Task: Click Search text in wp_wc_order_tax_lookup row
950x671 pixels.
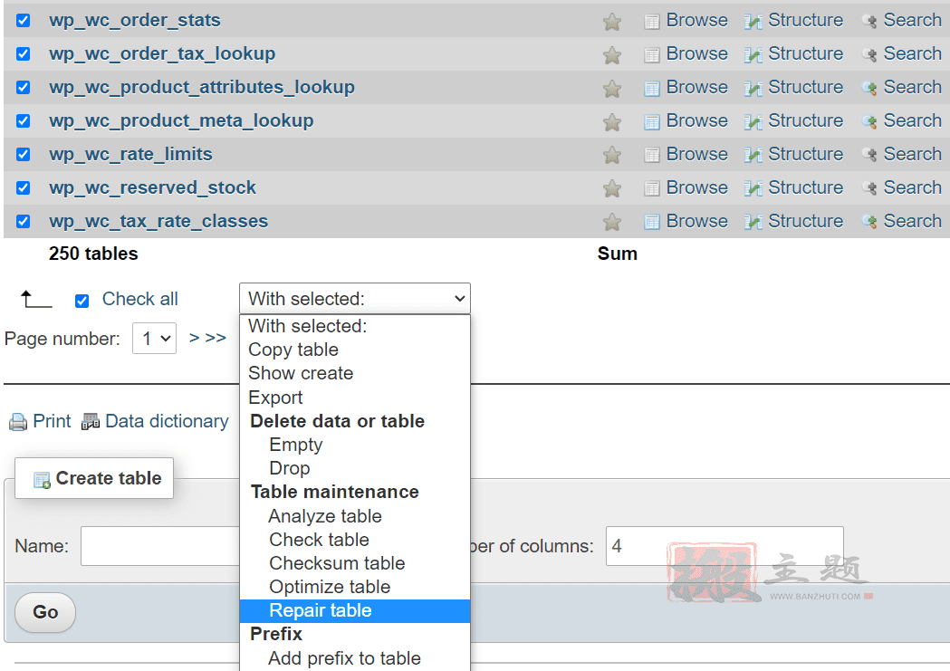Action: coord(913,53)
